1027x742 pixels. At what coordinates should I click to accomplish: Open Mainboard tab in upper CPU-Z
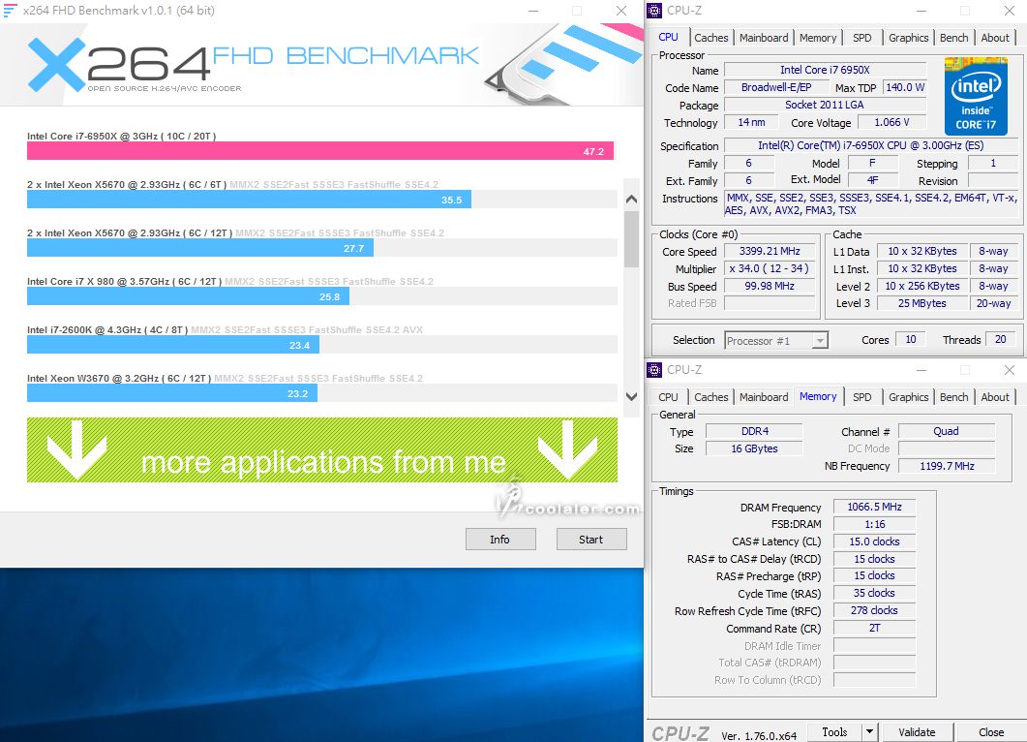764,38
